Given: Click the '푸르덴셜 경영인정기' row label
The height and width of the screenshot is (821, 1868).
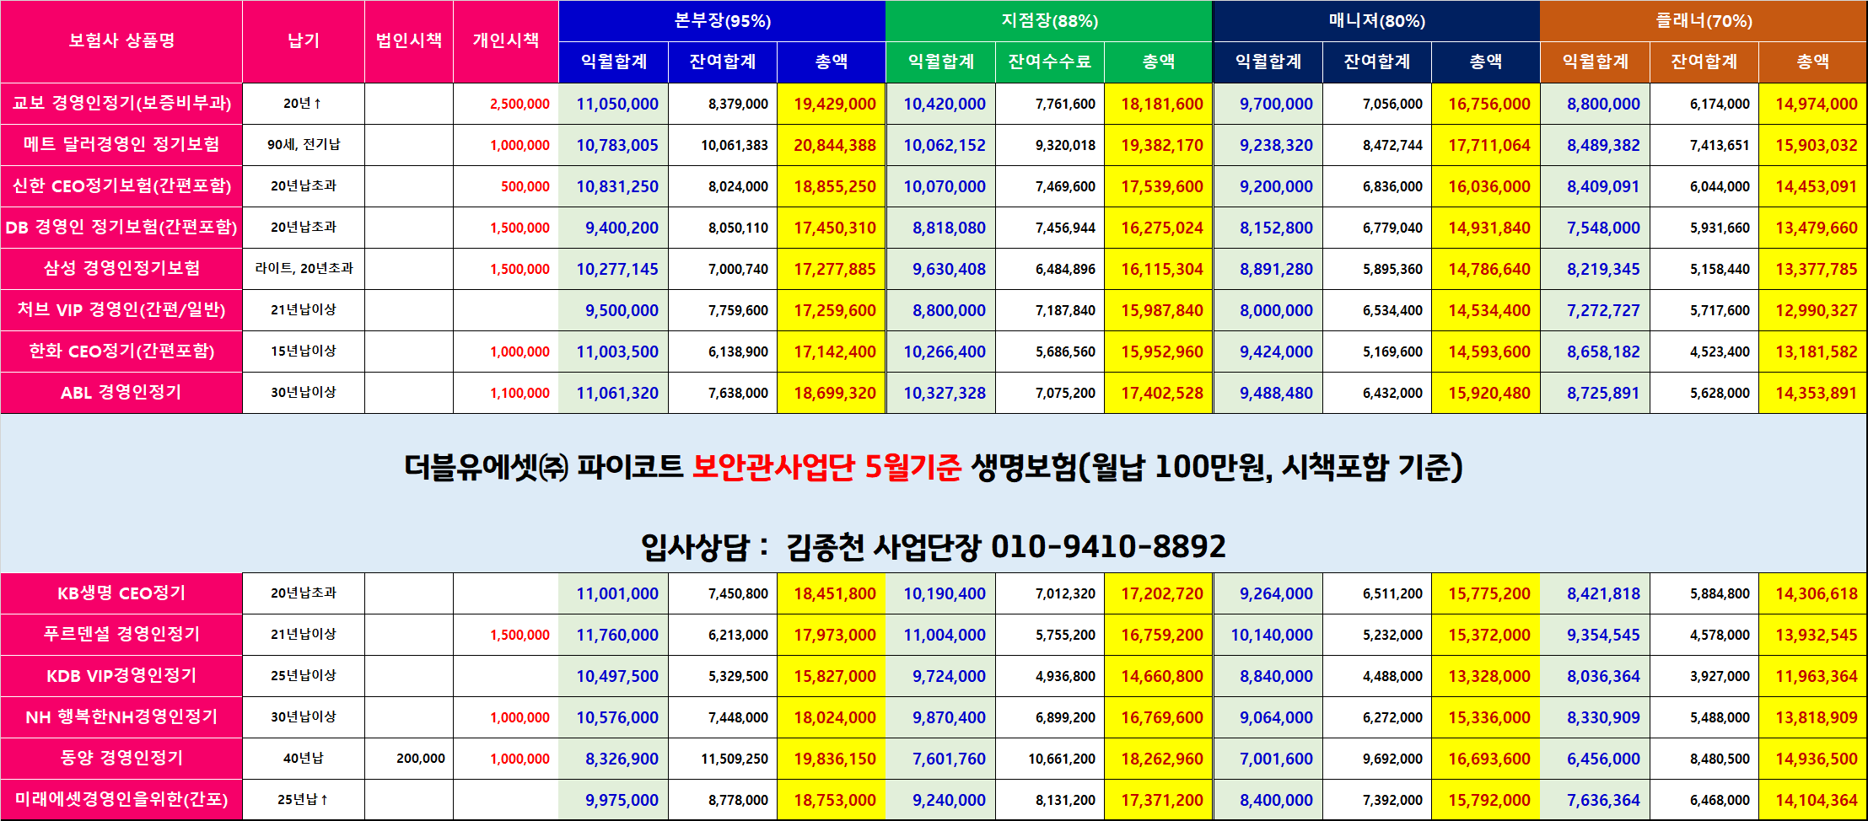Looking at the screenshot, I should 121,635.
